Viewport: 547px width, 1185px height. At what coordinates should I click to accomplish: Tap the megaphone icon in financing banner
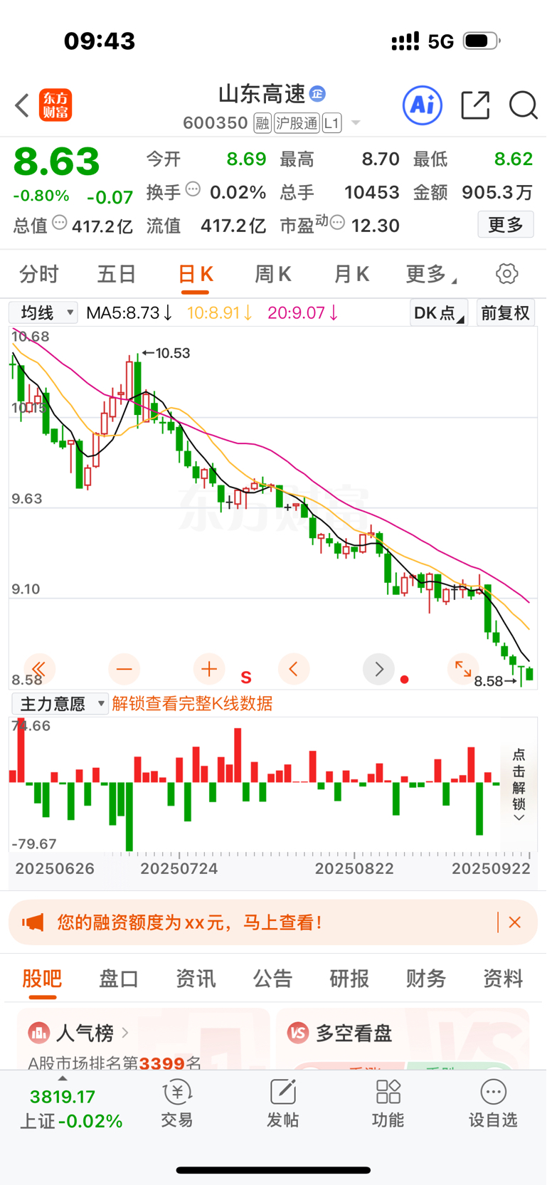pyautogui.click(x=33, y=923)
